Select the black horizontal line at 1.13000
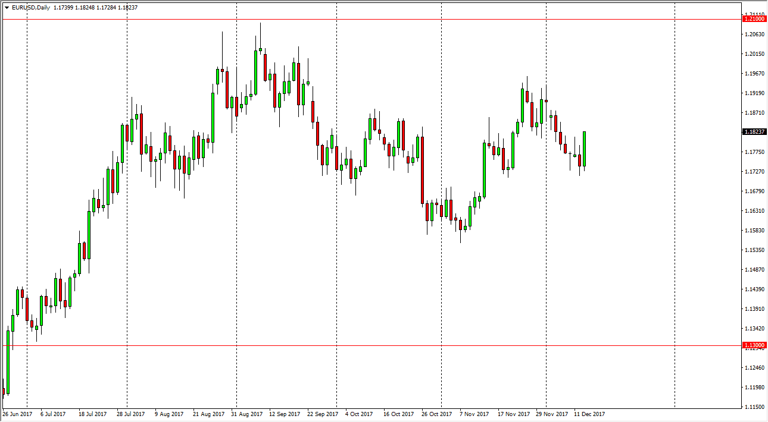This screenshot has width=768, height=422. pos(357,345)
